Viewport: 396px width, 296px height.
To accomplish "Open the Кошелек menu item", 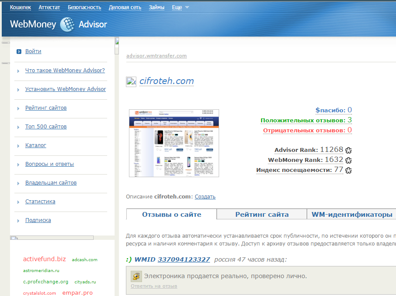I will 20,7.
